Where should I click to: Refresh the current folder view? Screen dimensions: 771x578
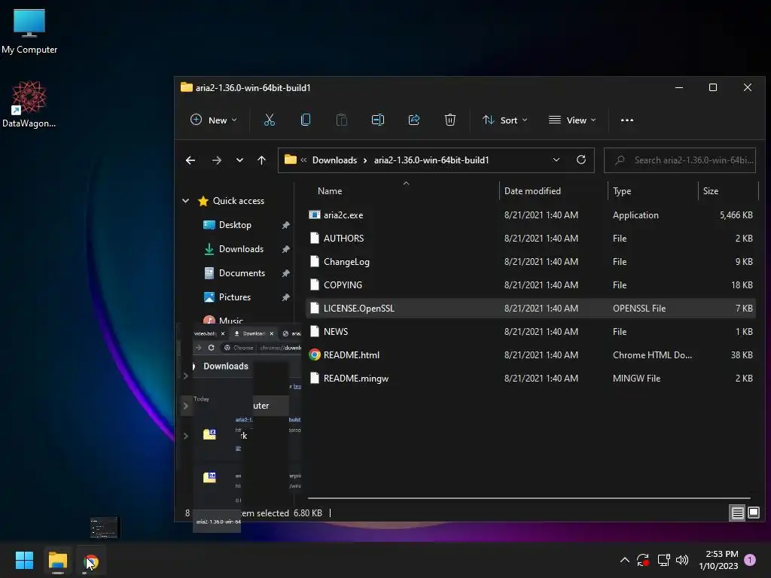coord(581,160)
